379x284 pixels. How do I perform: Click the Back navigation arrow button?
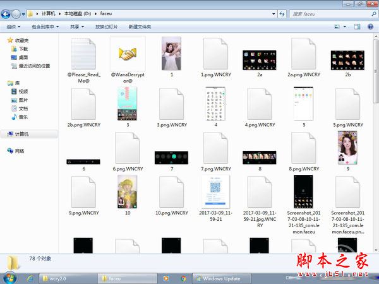6,14
